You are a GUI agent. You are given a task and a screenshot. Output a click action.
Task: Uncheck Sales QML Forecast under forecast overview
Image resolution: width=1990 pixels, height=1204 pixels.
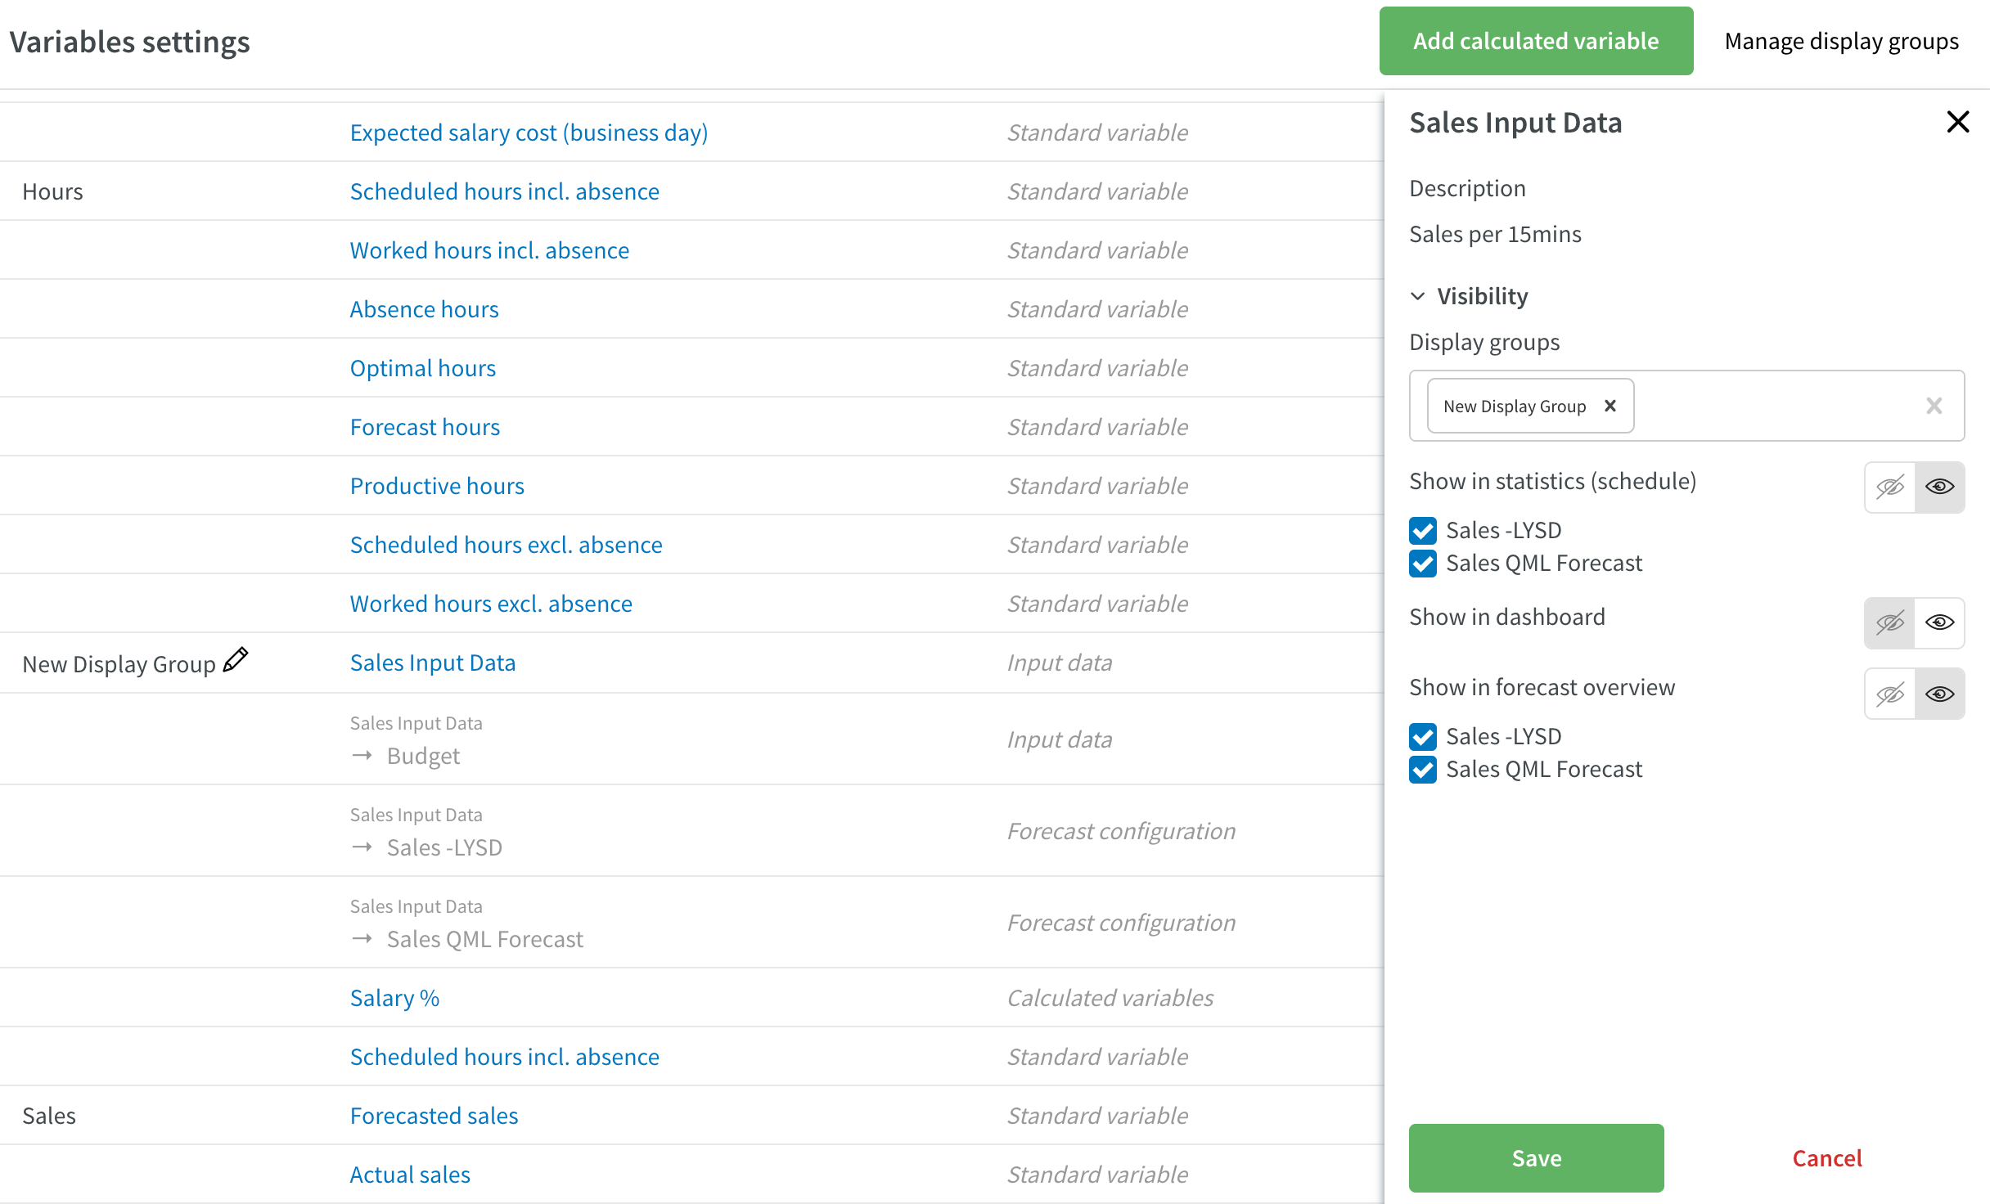(x=1423, y=770)
